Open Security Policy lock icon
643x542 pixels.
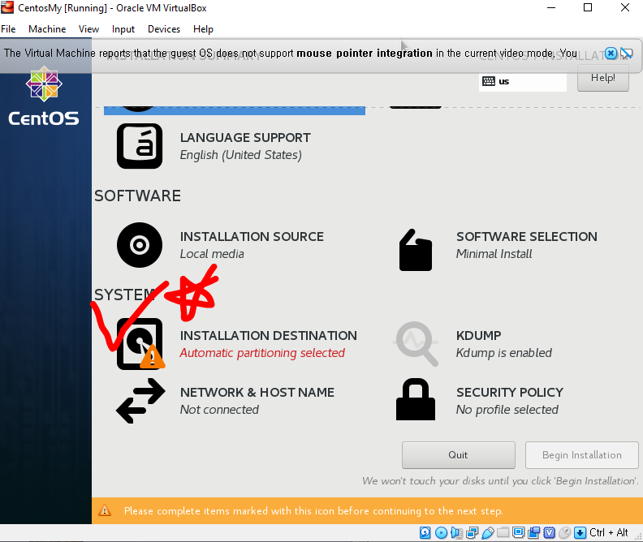[416, 399]
